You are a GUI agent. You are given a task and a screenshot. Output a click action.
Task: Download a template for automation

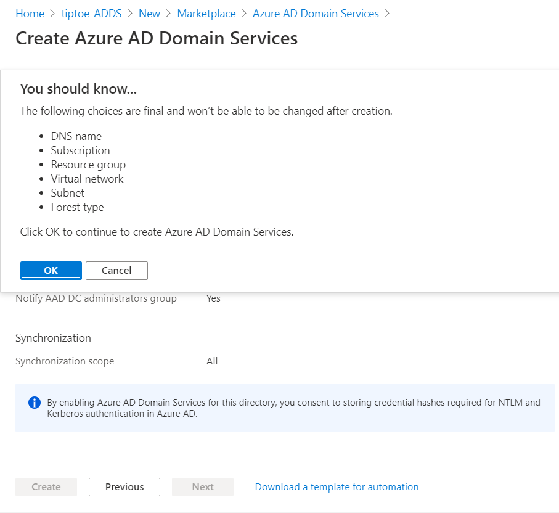(337, 487)
